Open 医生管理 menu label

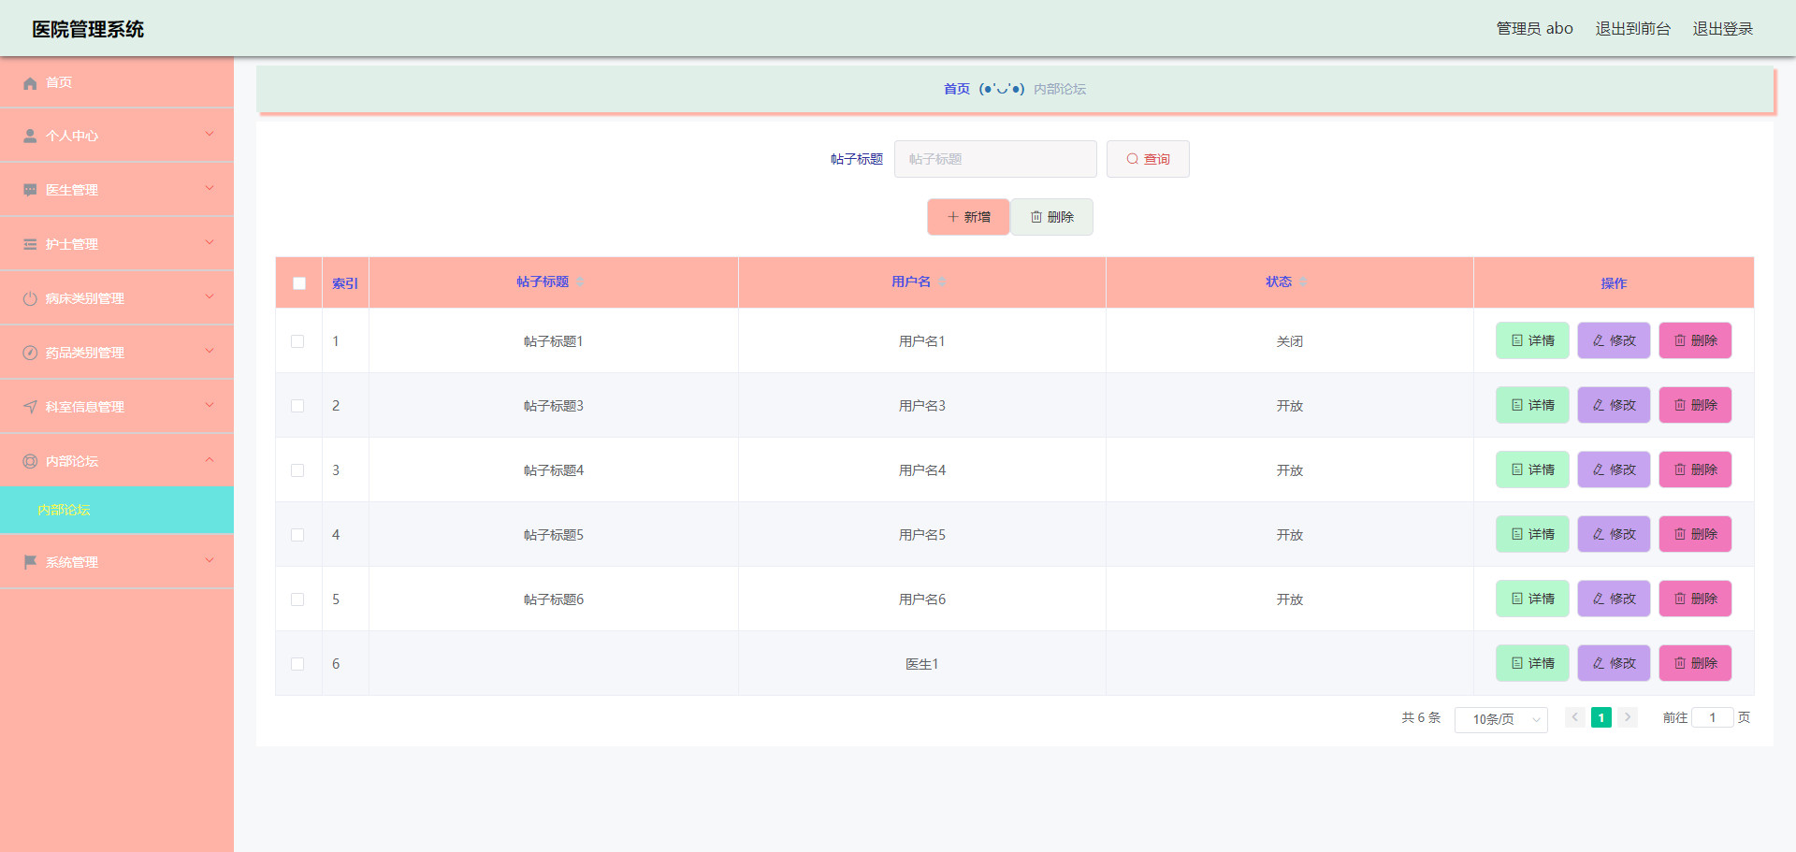coord(72,190)
